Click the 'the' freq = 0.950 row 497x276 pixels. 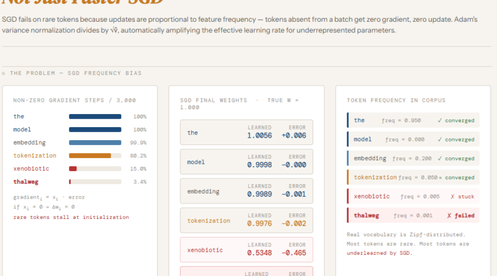[413, 120]
